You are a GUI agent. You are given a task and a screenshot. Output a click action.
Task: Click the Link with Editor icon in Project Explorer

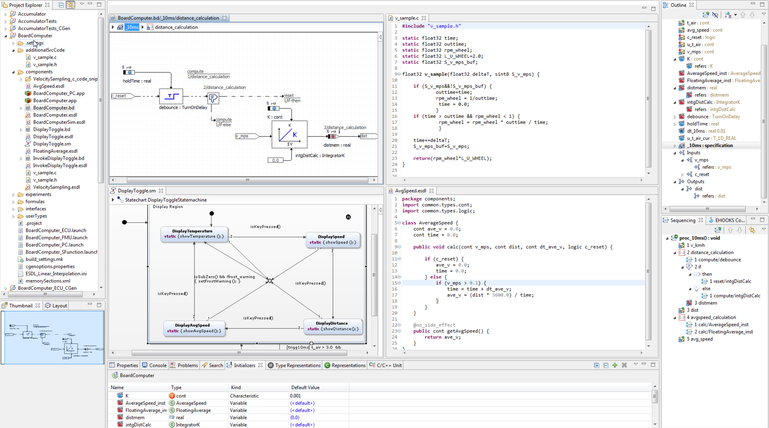[71, 4]
